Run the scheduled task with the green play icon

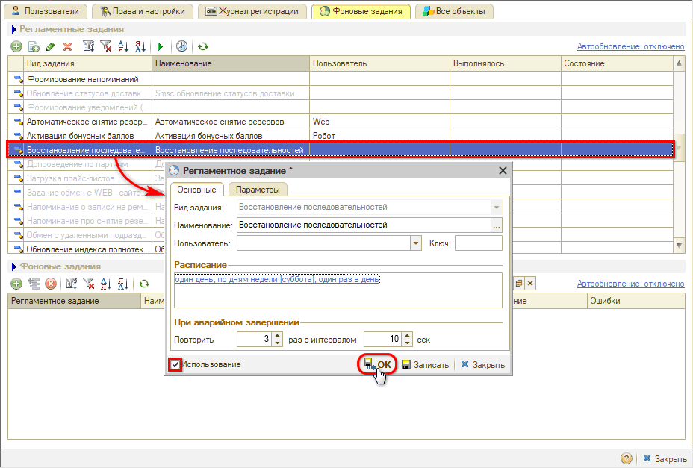point(161,46)
